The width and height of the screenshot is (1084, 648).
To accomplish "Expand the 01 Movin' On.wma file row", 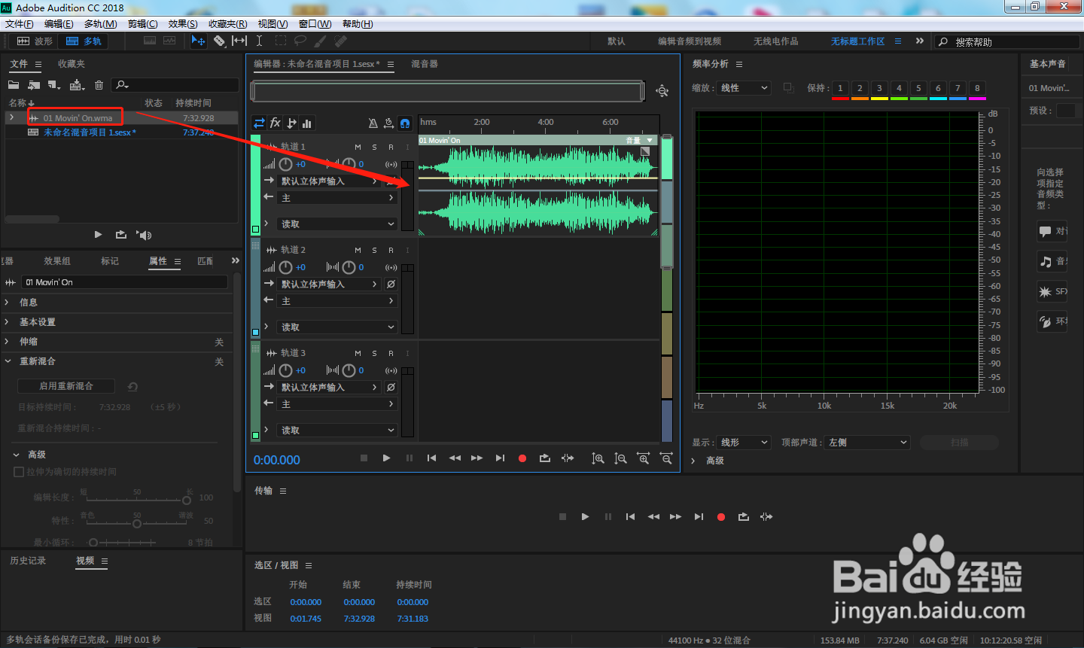I will tap(11, 117).
